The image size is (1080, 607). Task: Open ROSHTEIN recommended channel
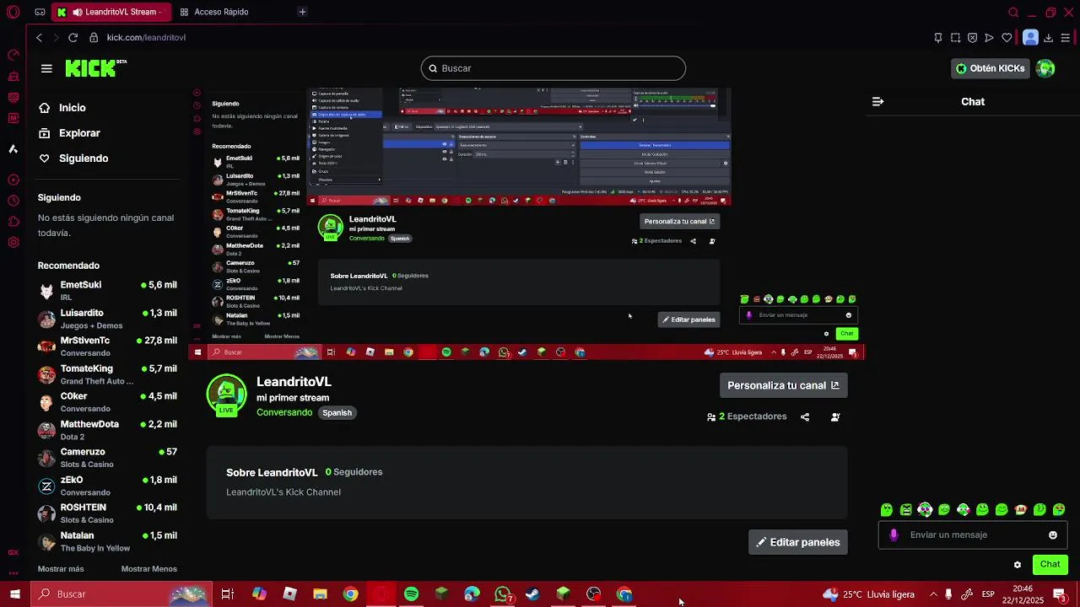pyautogui.click(x=107, y=513)
